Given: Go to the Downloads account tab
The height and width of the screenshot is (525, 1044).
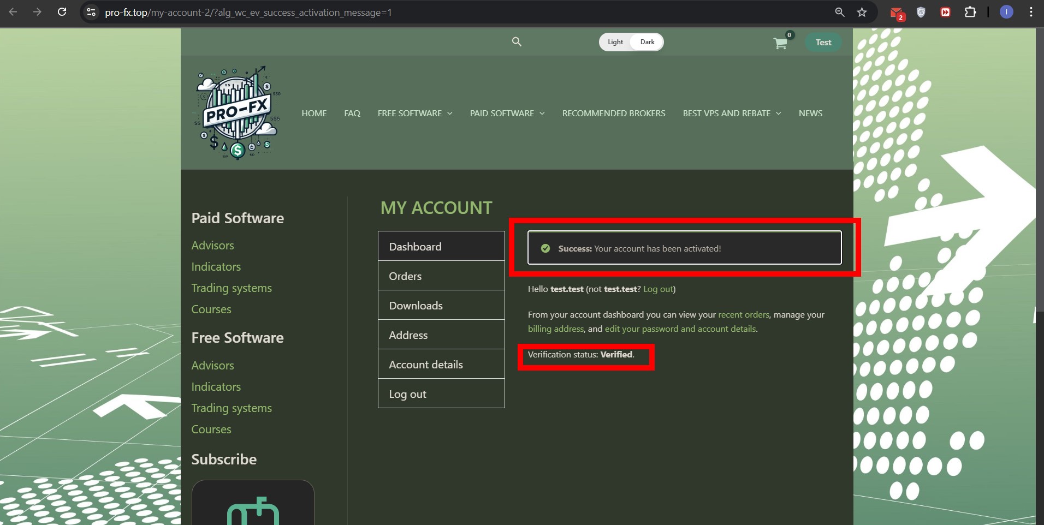Looking at the screenshot, I should [x=416, y=306].
